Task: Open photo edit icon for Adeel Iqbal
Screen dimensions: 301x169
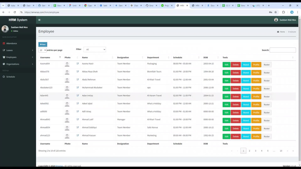Action: point(78,103)
